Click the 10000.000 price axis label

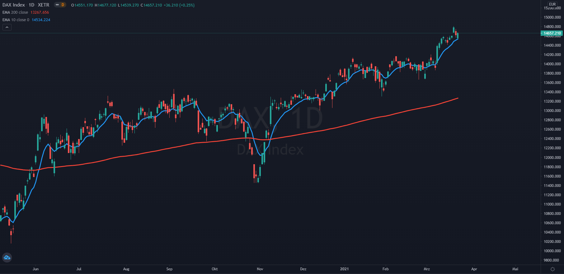(552, 251)
